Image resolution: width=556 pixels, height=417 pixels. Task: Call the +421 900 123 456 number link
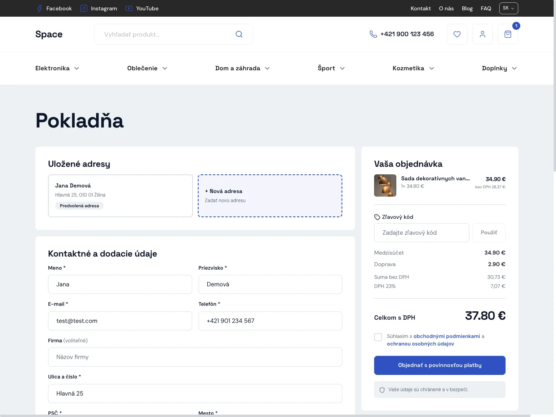point(407,34)
